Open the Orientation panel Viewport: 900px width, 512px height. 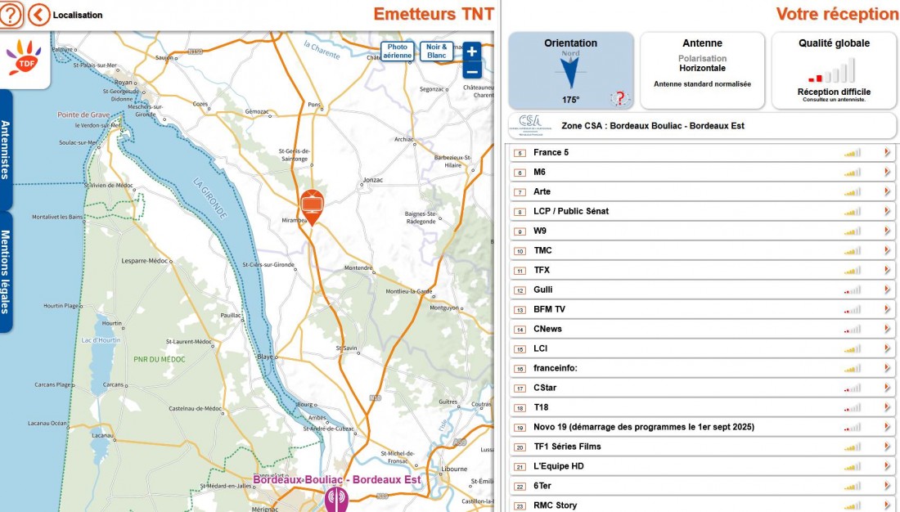tap(570, 70)
